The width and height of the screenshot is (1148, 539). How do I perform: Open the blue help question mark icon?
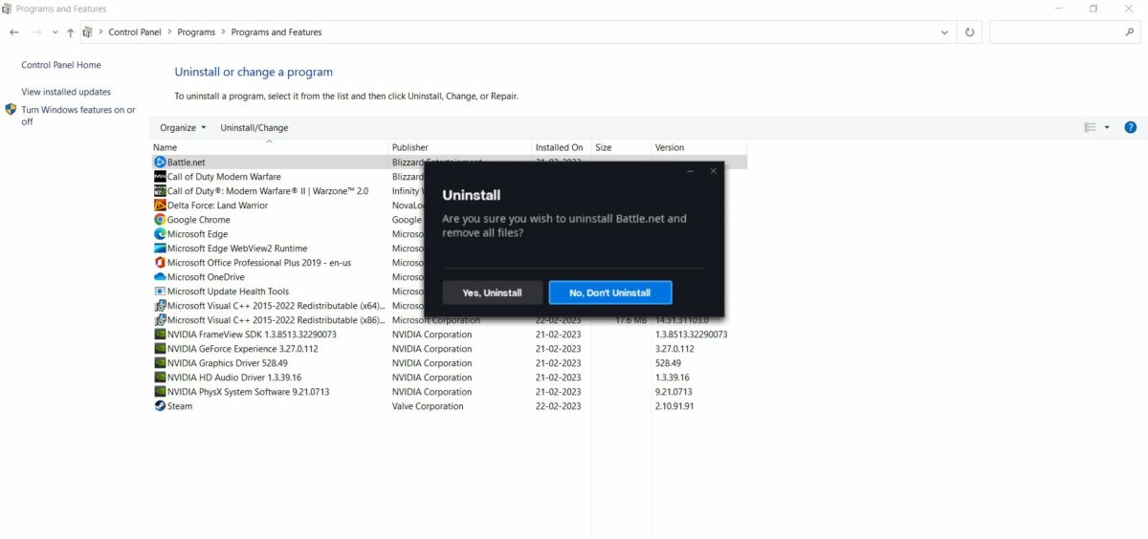point(1130,127)
